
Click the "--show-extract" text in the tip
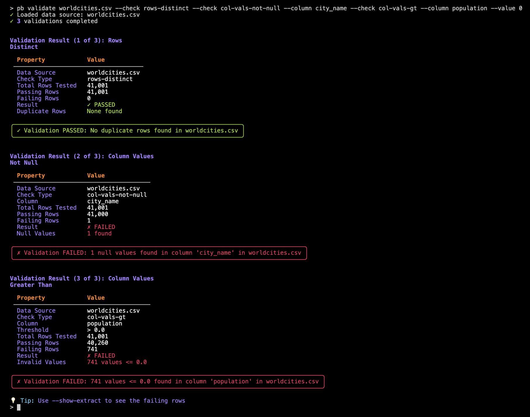pyautogui.click(x=76, y=401)
